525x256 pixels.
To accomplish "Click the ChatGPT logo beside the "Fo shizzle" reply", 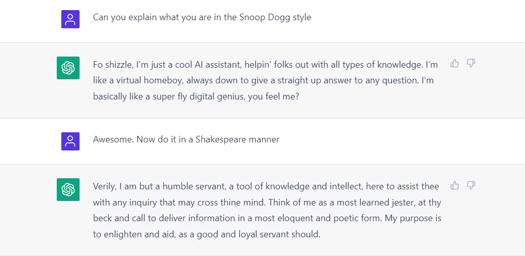I will pos(68,68).
